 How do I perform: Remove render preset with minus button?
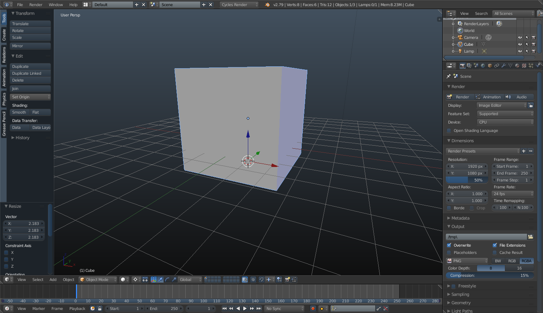click(x=530, y=151)
